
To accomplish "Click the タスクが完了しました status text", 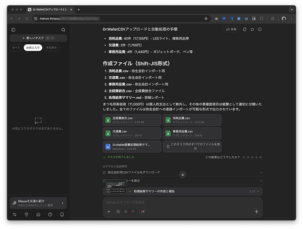I will (121, 157).
